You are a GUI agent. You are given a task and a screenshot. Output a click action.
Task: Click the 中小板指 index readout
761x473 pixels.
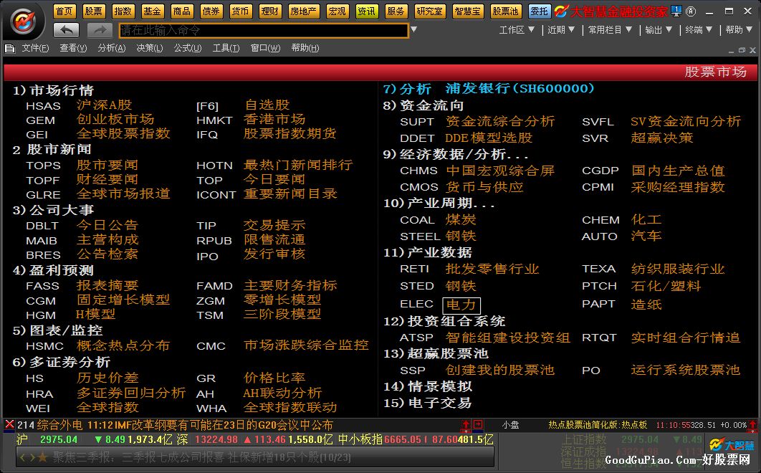coord(416,439)
